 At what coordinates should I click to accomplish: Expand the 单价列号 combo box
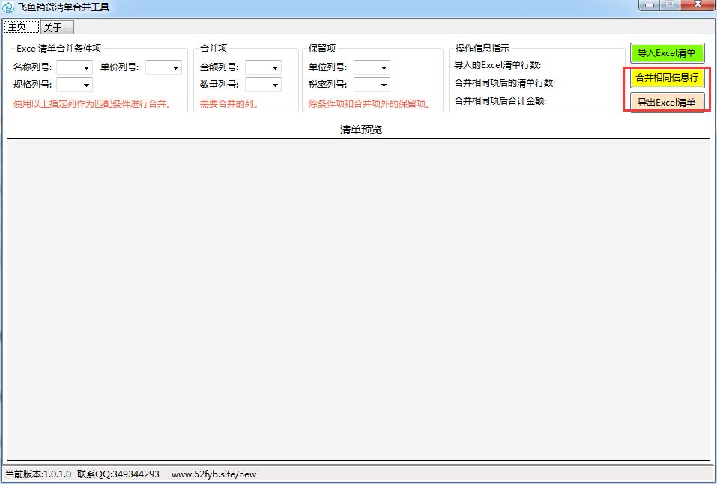click(x=163, y=67)
